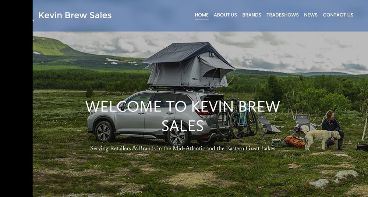This screenshot has height=197, width=368.
Task: Click the white dog in the photo
Action: tap(321, 136)
